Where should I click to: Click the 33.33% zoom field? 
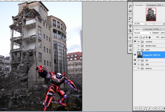point(138,24)
